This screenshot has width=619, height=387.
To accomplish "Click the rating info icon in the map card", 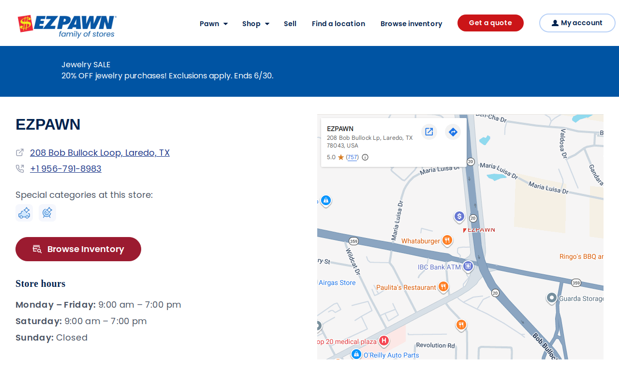I will pos(365,157).
